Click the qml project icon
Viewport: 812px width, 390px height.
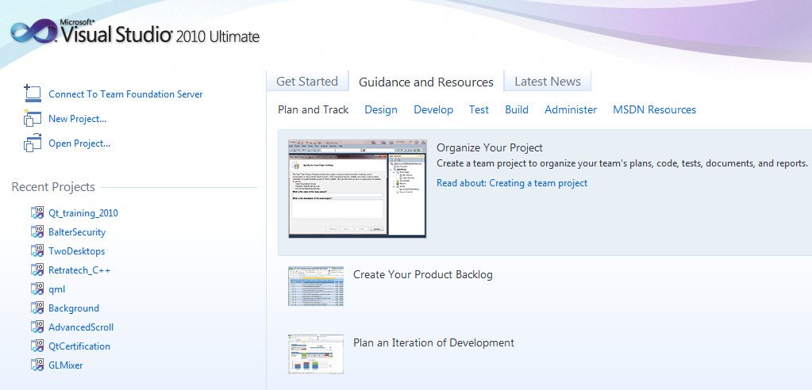click(37, 289)
